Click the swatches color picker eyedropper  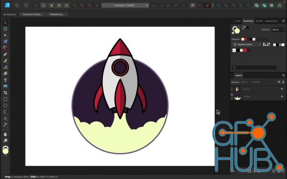[x=244, y=28]
